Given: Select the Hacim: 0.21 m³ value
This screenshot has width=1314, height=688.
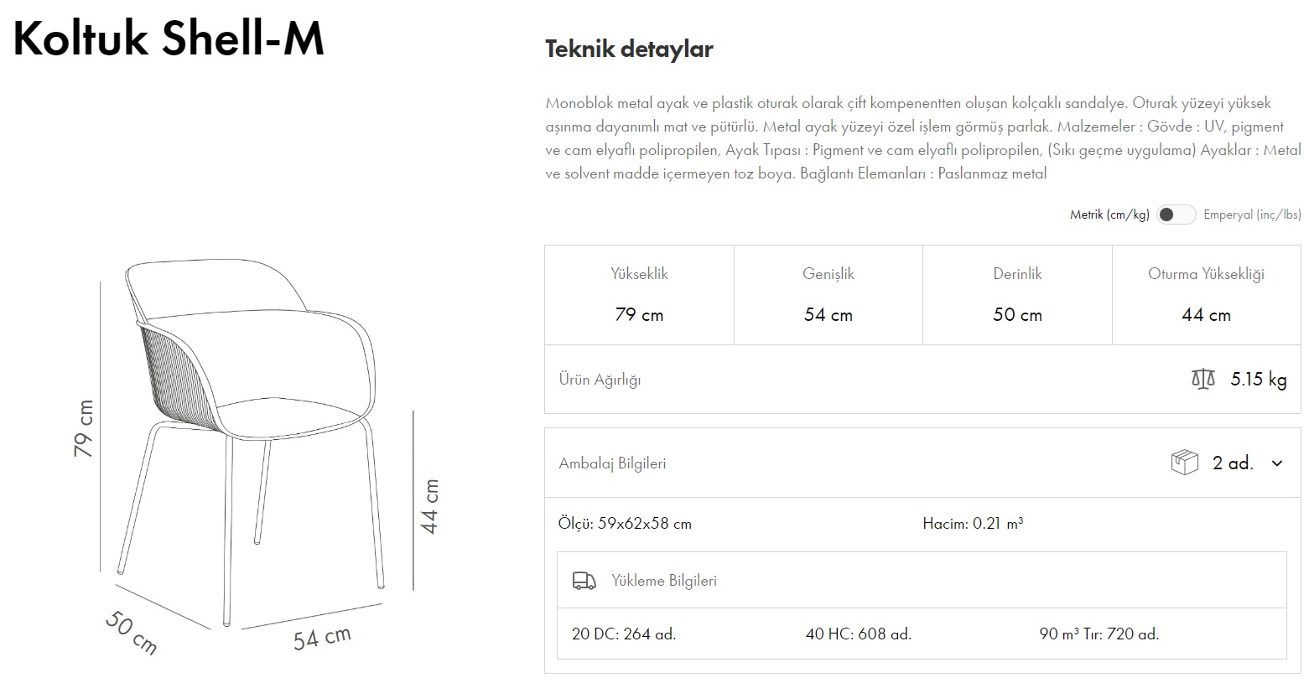Looking at the screenshot, I should coord(973,522).
